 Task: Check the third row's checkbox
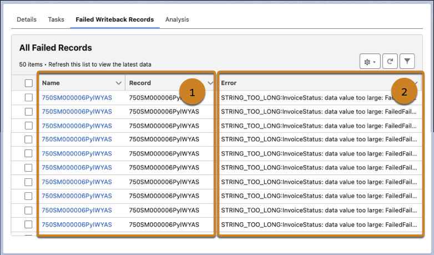tap(28, 126)
